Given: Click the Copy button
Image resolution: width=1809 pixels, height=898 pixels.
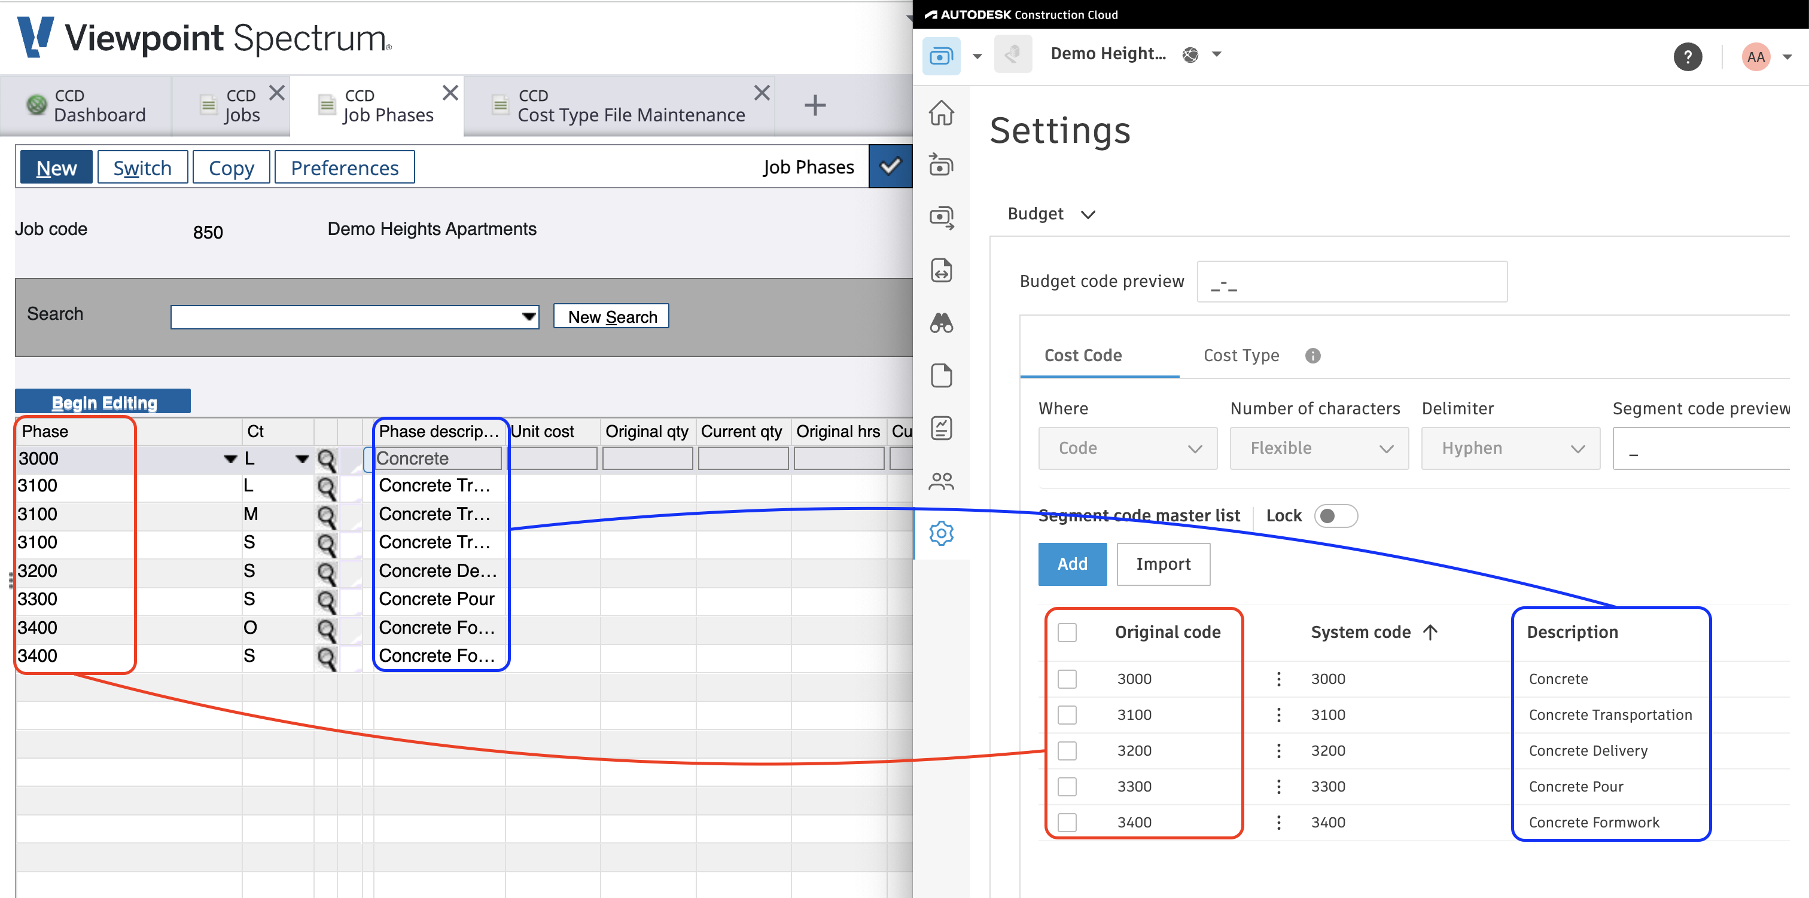Looking at the screenshot, I should pos(231,167).
